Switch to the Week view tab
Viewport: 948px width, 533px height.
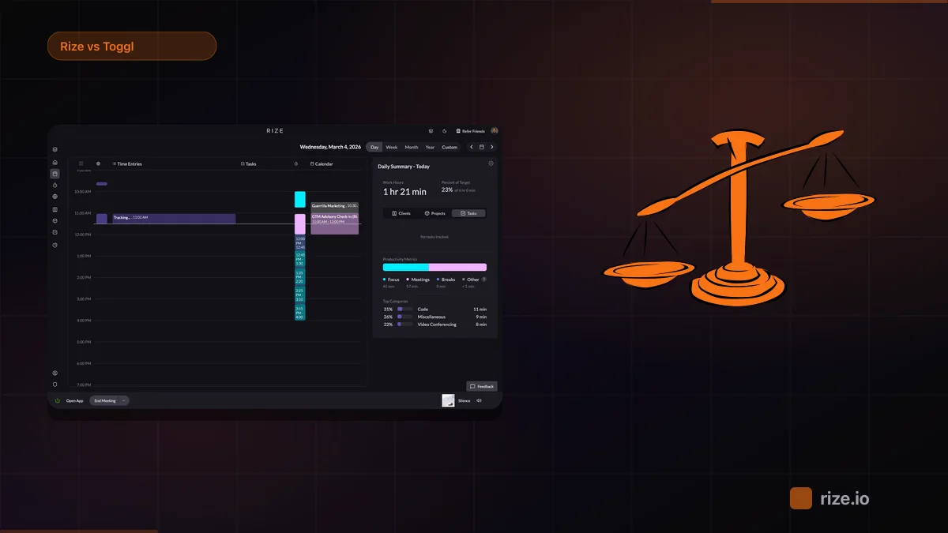point(390,147)
